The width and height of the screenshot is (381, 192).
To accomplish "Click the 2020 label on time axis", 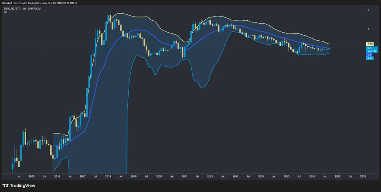I will pos(159,176).
